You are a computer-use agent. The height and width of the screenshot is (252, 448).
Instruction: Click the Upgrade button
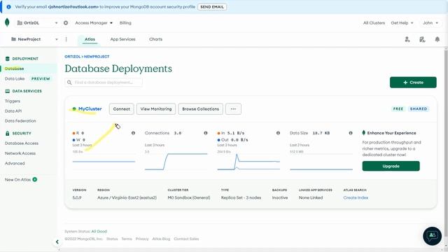[391, 166]
